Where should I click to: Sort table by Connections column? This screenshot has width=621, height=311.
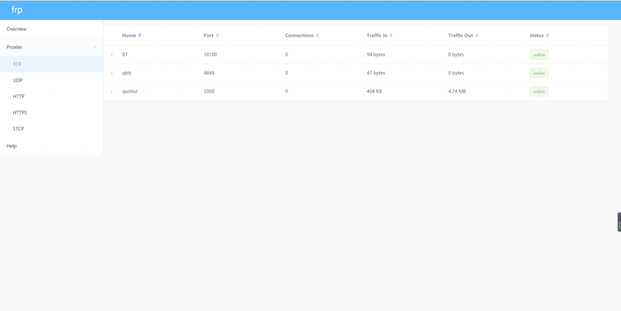click(x=317, y=36)
